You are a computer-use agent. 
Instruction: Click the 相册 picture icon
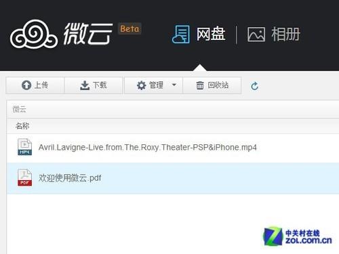tap(256, 35)
